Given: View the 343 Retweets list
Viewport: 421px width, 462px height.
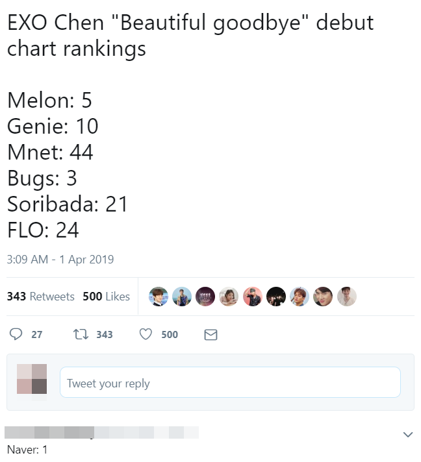Looking at the screenshot, I should click(41, 297).
